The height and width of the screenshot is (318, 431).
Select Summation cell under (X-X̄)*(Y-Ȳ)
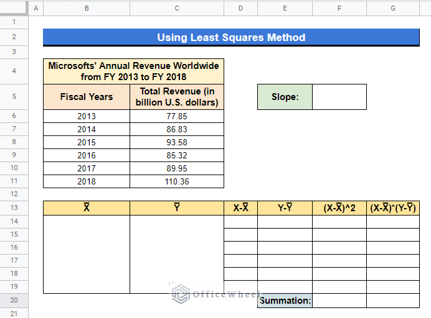click(393, 301)
